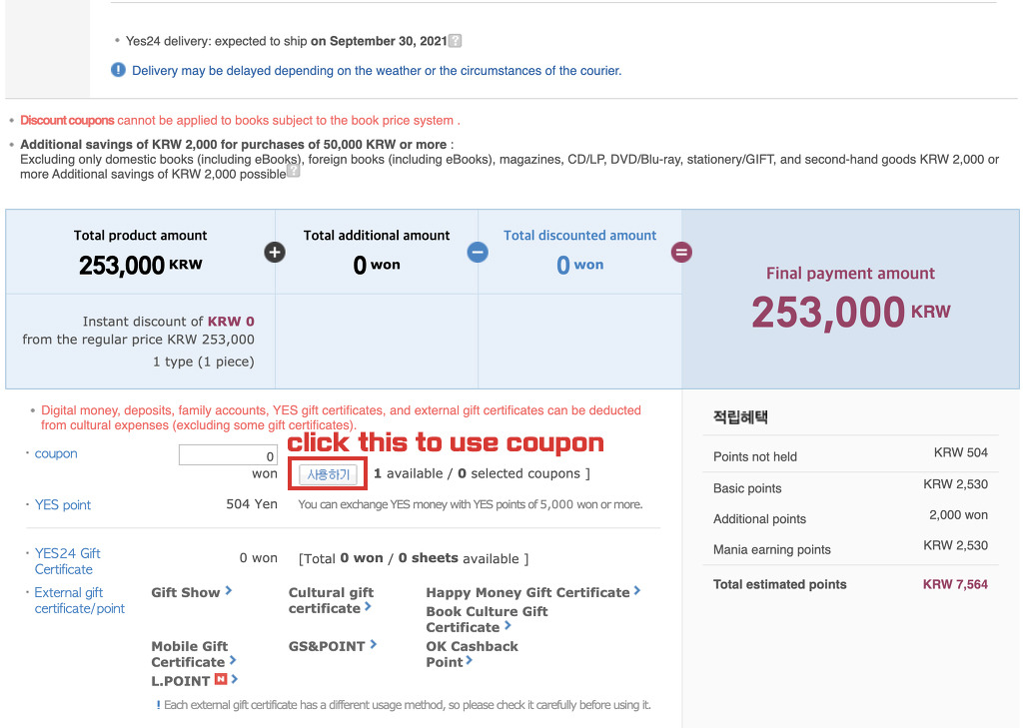Click the equals icon before final payment
The image size is (1023, 728).
(681, 252)
